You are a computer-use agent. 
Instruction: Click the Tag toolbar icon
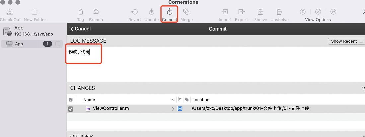pyautogui.click(x=81, y=12)
